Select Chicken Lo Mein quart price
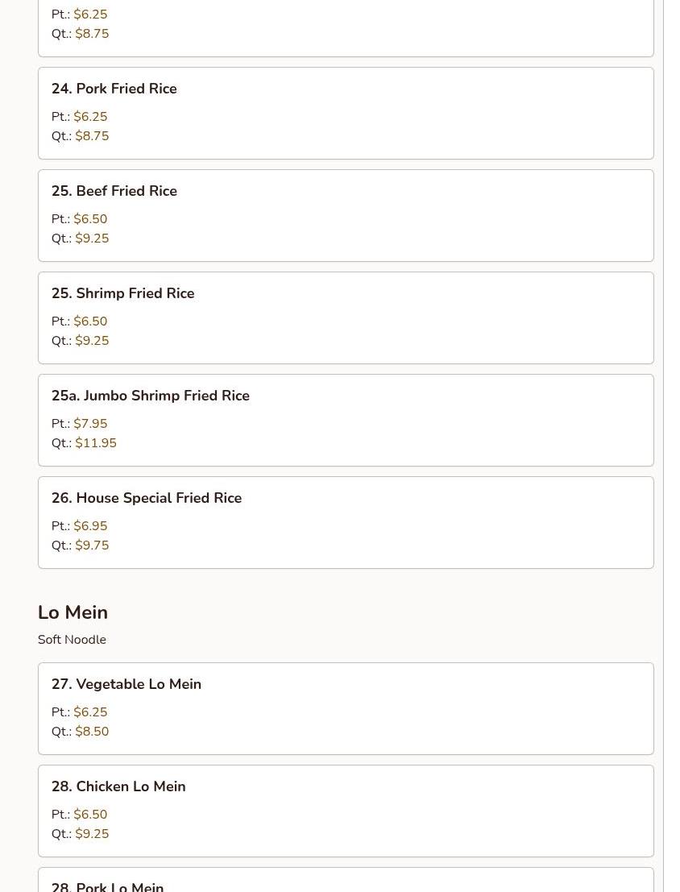The image size is (680, 892). pyautogui.click(x=92, y=834)
